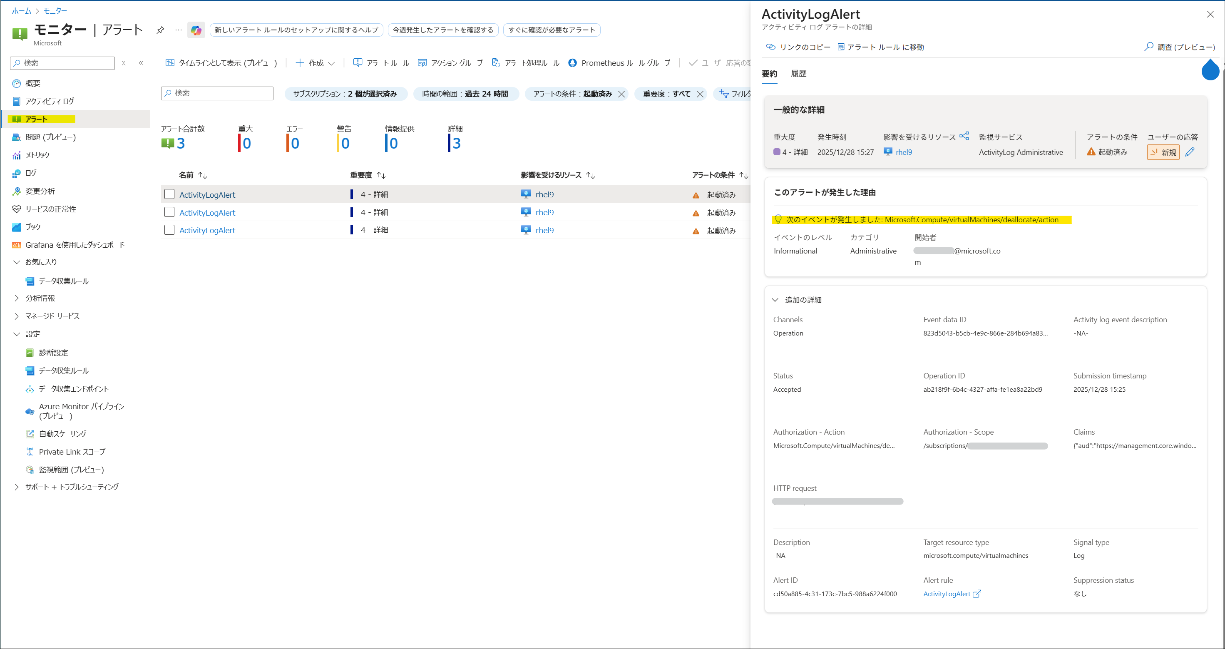Tick the checkbox for the first ActivityLogAlert row
1225x649 pixels.
click(x=169, y=194)
